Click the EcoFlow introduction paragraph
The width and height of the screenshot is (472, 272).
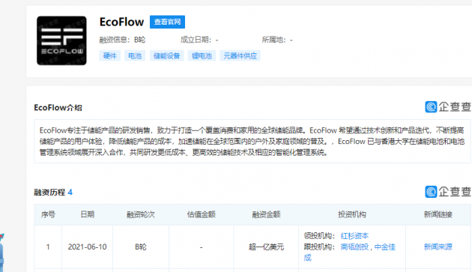click(x=252, y=142)
